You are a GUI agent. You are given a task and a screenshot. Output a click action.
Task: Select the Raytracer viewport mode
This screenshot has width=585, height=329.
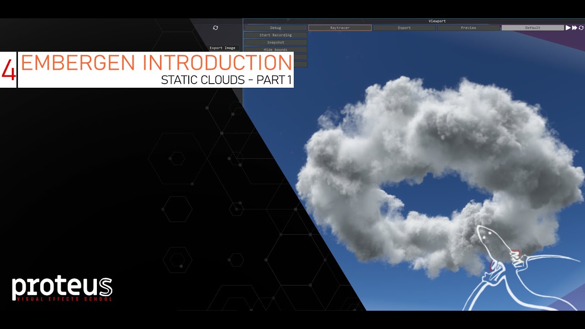(x=340, y=28)
